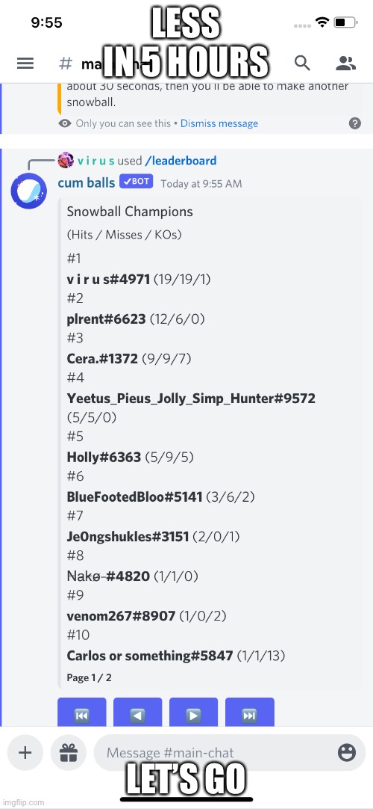Open the hamburger navigation menu
373x809 pixels.
(x=25, y=64)
